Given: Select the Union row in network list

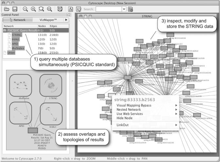Looking at the screenshot, I should tap(36, 53).
